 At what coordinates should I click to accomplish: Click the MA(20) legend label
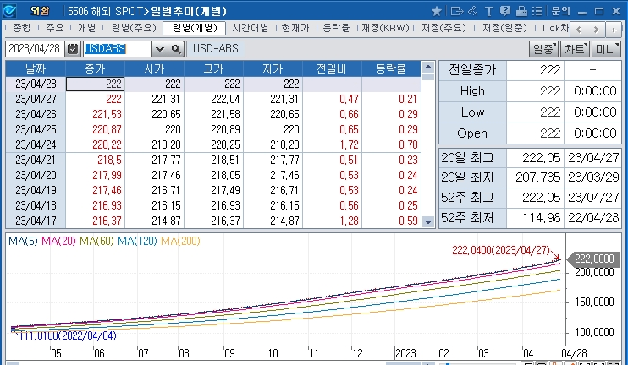point(59,242)
